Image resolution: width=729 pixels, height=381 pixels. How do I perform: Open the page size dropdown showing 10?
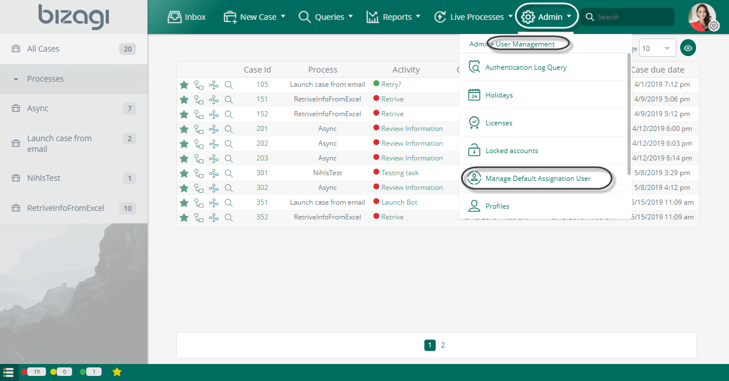[658, 48]
